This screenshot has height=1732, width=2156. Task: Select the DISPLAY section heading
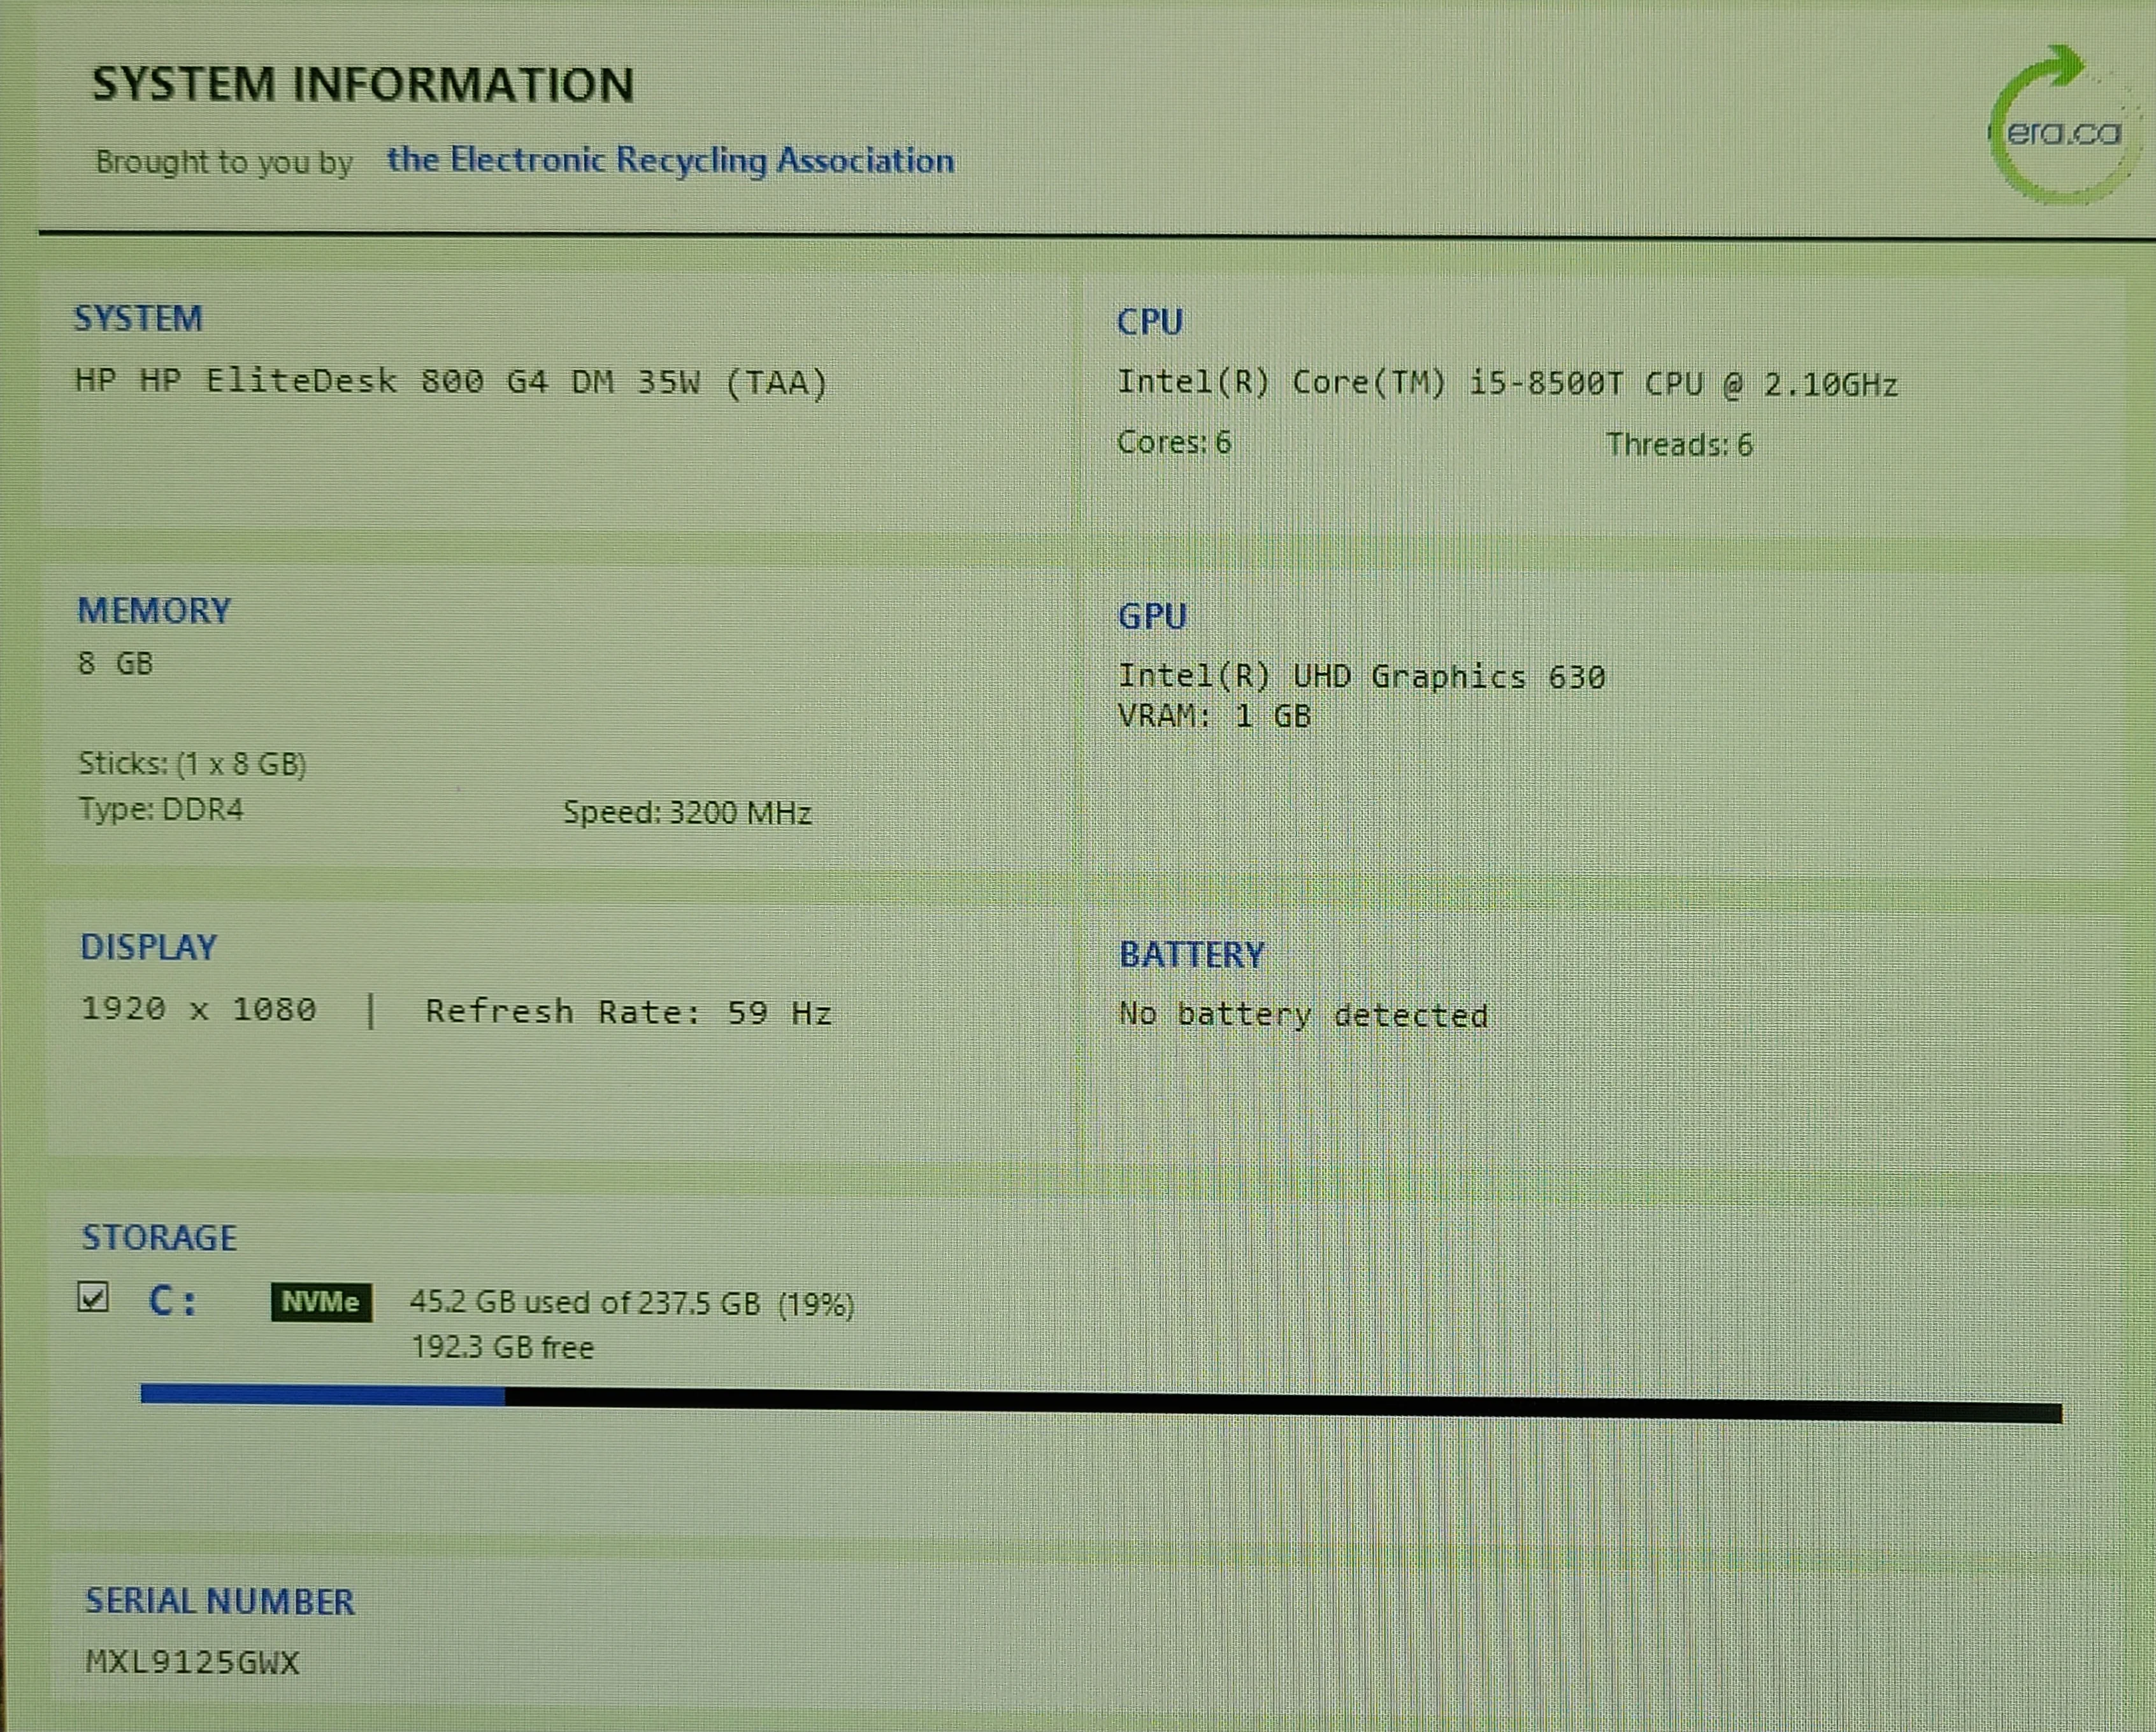pos(149,947)
